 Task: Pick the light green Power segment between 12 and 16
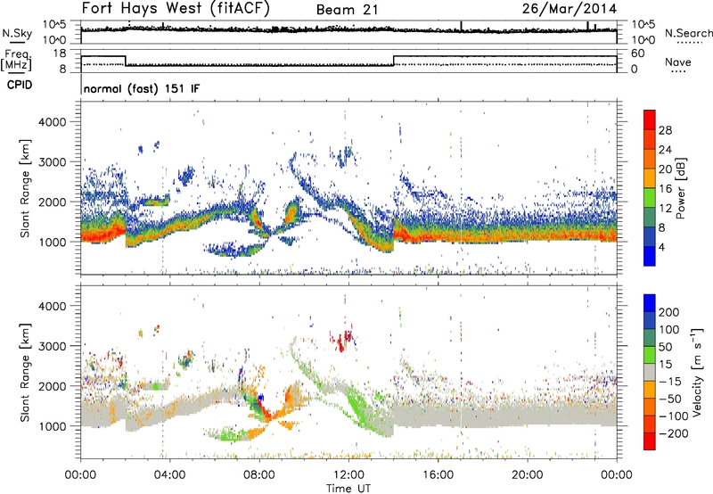coord(650,198)
